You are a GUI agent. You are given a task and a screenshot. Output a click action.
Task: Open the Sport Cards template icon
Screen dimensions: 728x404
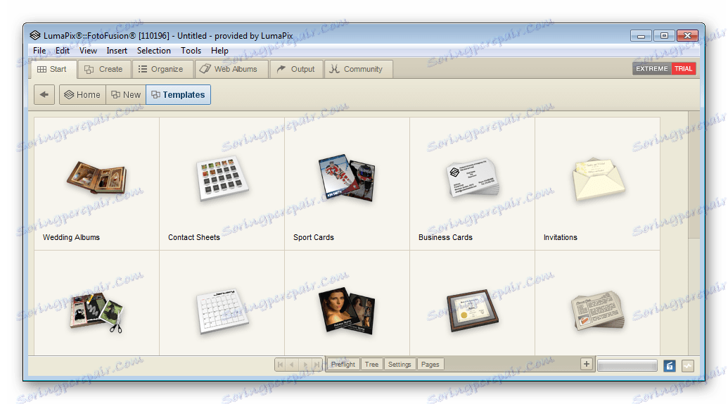347,178
